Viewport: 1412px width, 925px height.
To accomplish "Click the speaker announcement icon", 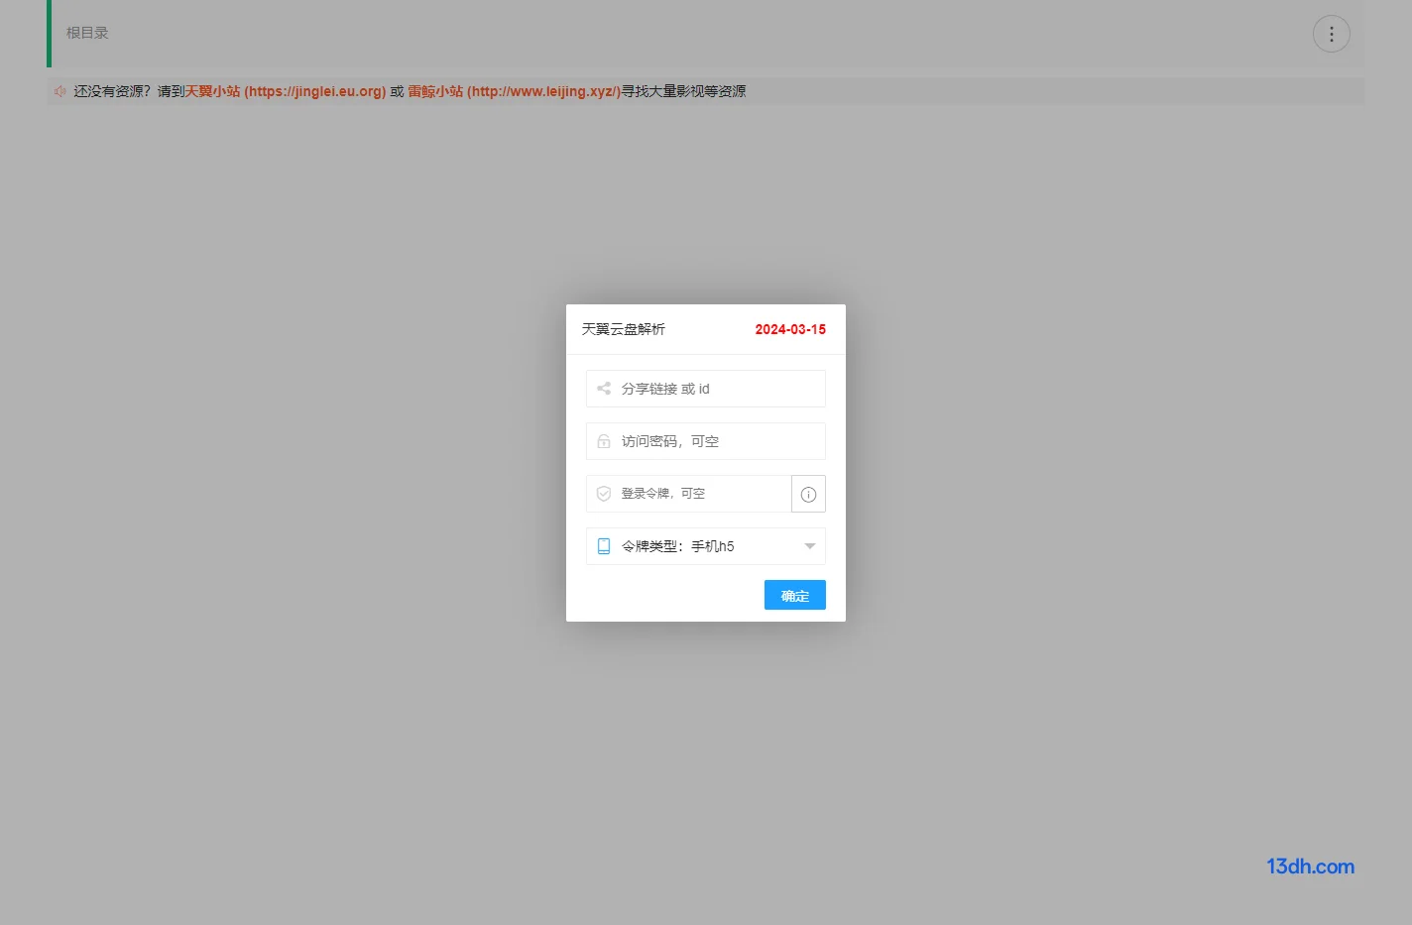I will click(60, 91).
